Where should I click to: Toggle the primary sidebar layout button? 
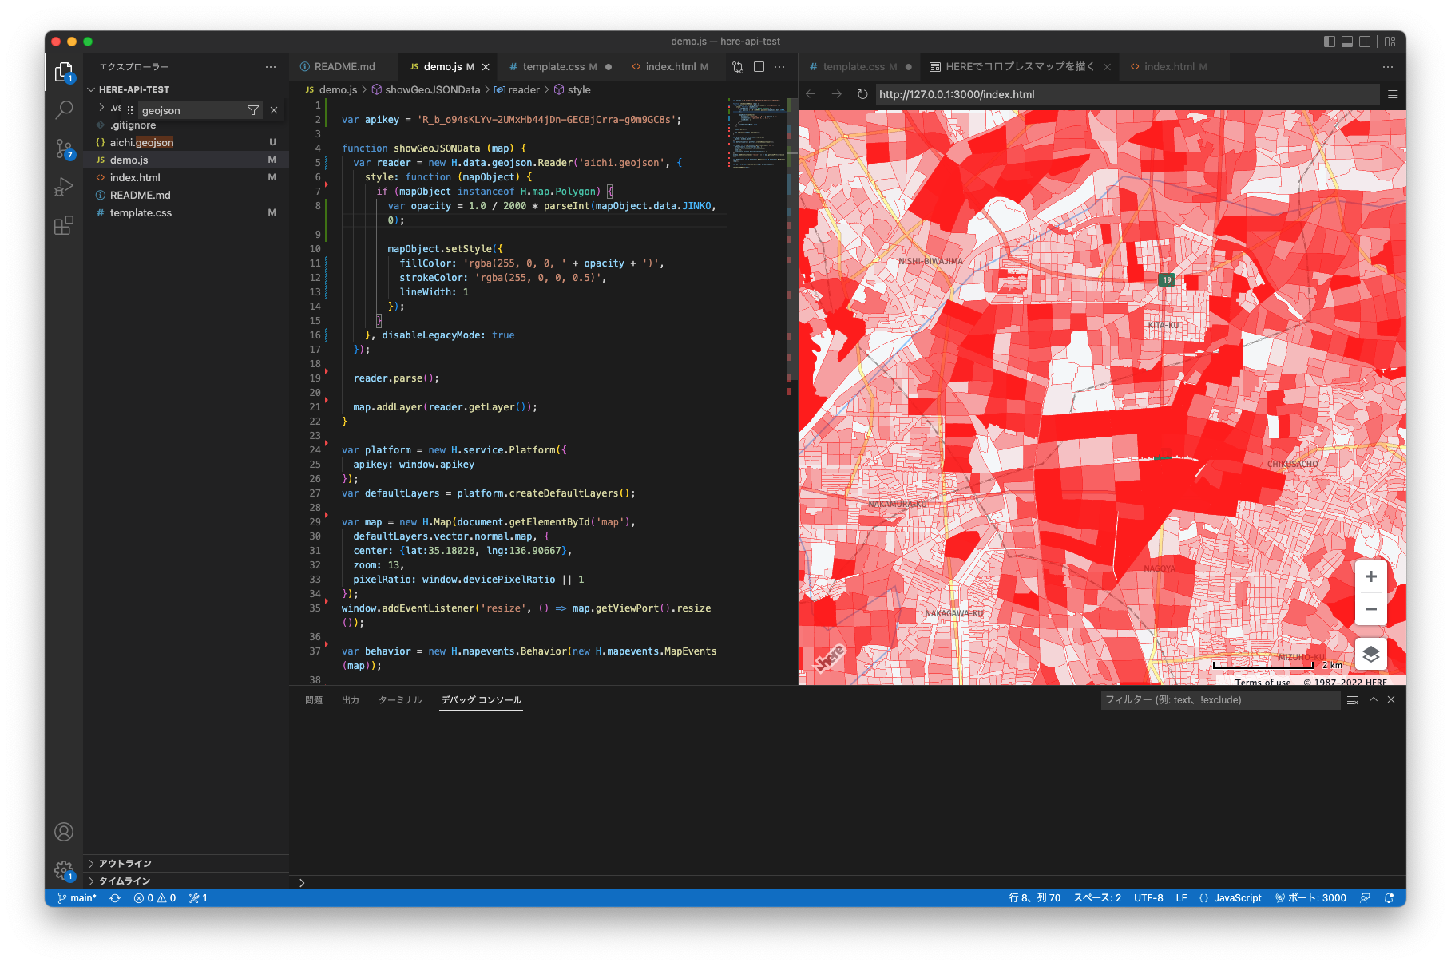pyautogui.click(x=1329, y=42)
